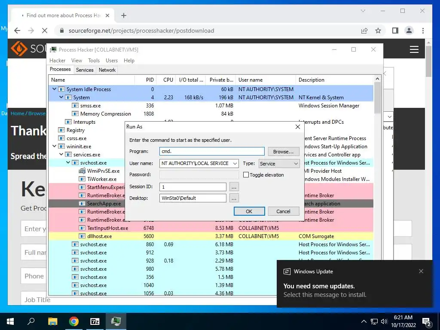This screenshot has width=440, height=330.
Task: Click the WmiPrvSE.exe process icon
Action: 82,171
